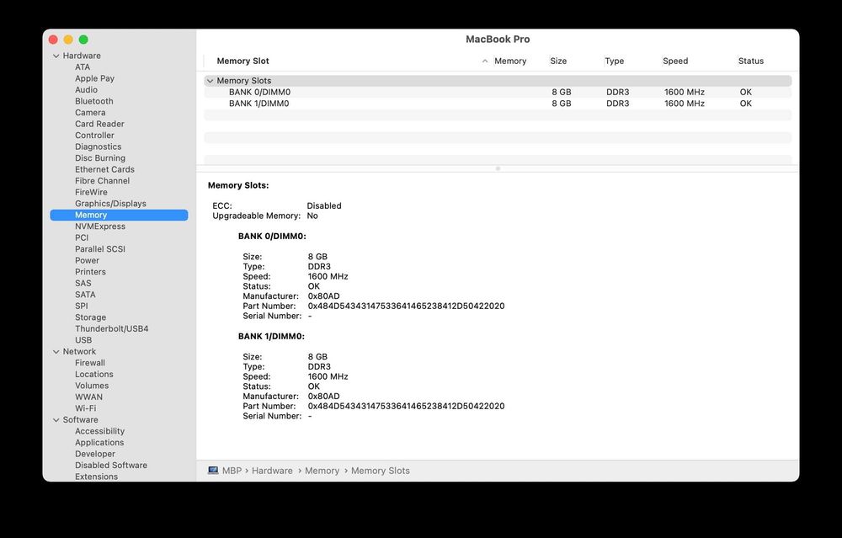Sort by Size column header
Viewport: 842px width, 538px height.
coord(558,61)
